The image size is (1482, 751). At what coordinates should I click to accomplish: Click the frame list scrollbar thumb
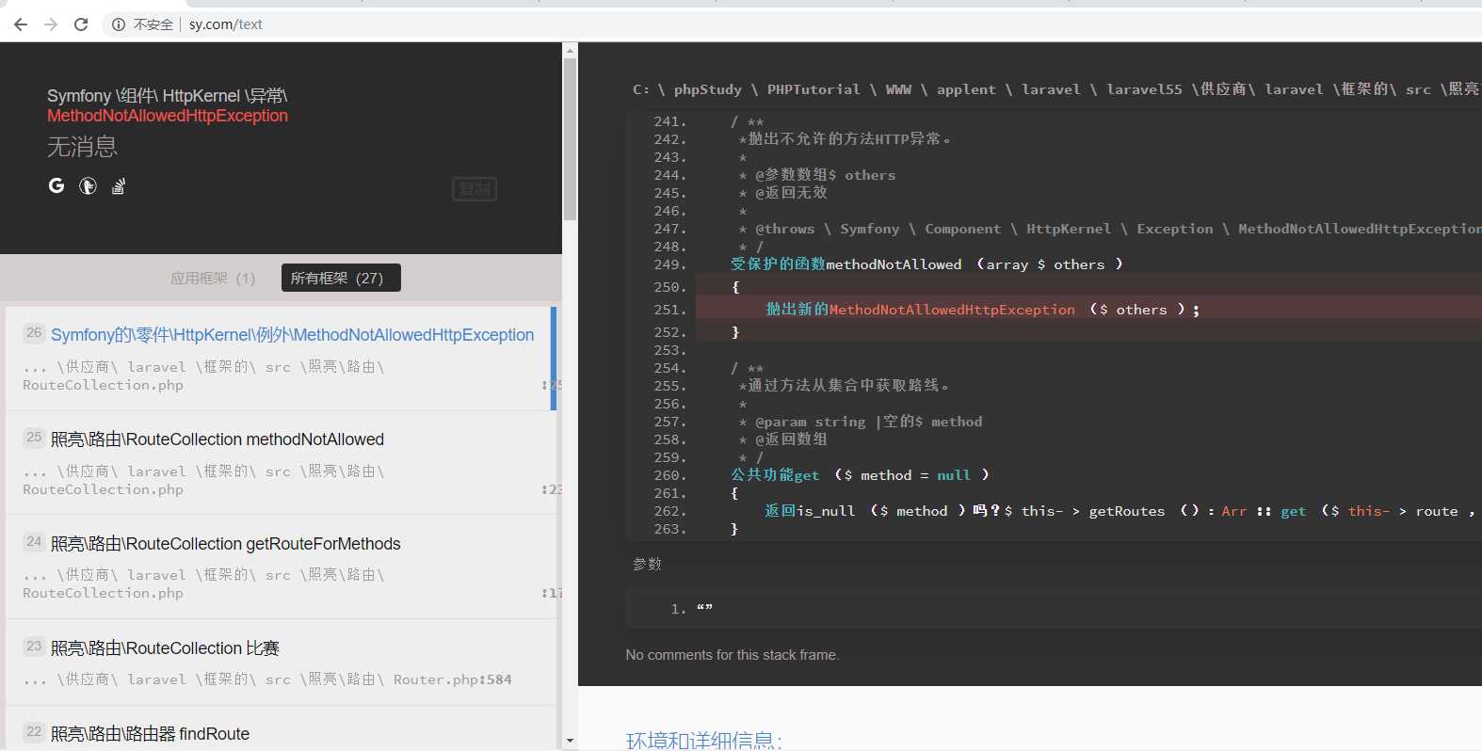(x=570, y=139)
